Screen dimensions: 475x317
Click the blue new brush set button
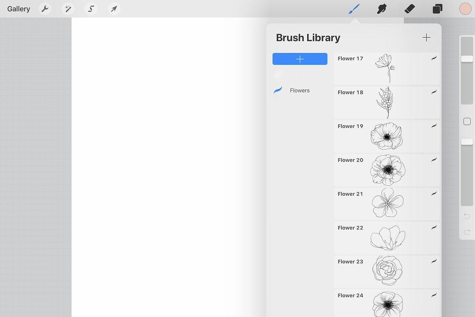coord(300,59)
